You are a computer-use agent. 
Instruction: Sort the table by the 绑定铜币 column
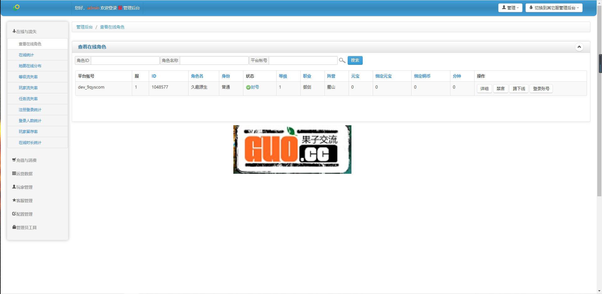422,76
